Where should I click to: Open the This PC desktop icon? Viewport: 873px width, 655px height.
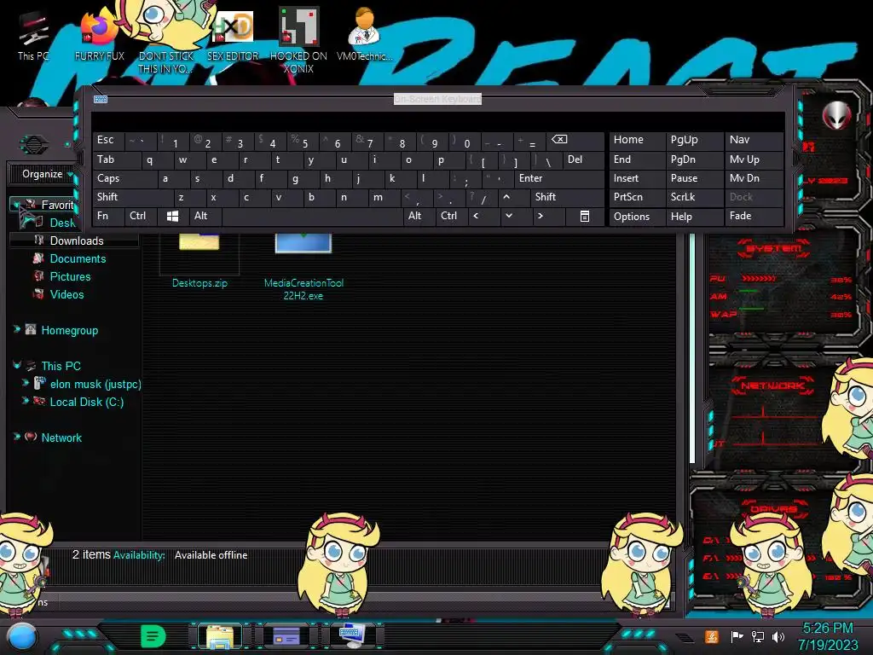click(33, 36)
